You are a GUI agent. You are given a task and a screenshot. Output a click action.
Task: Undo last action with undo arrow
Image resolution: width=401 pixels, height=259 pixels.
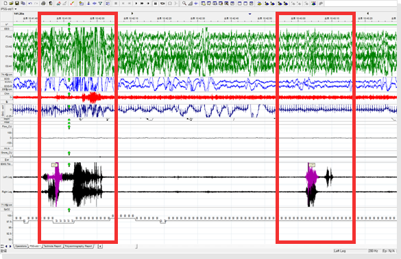coord(30,3)
